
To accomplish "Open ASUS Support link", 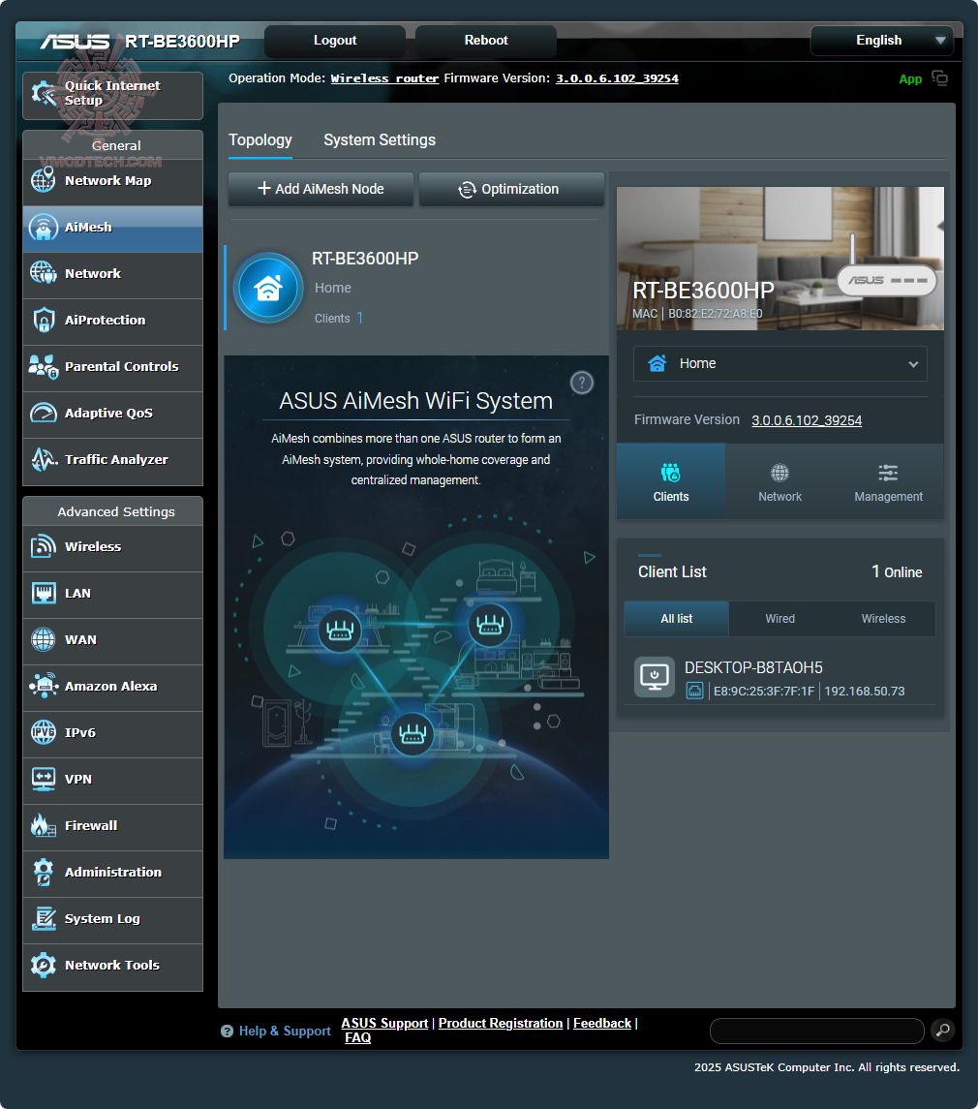I will tap(384, 1024).
